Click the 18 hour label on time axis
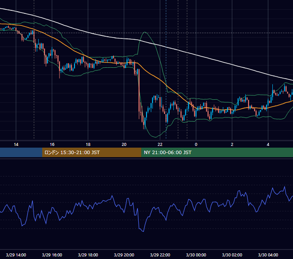Screen dimensions: 293x259 pyautogui.click(x=88, y=145)
